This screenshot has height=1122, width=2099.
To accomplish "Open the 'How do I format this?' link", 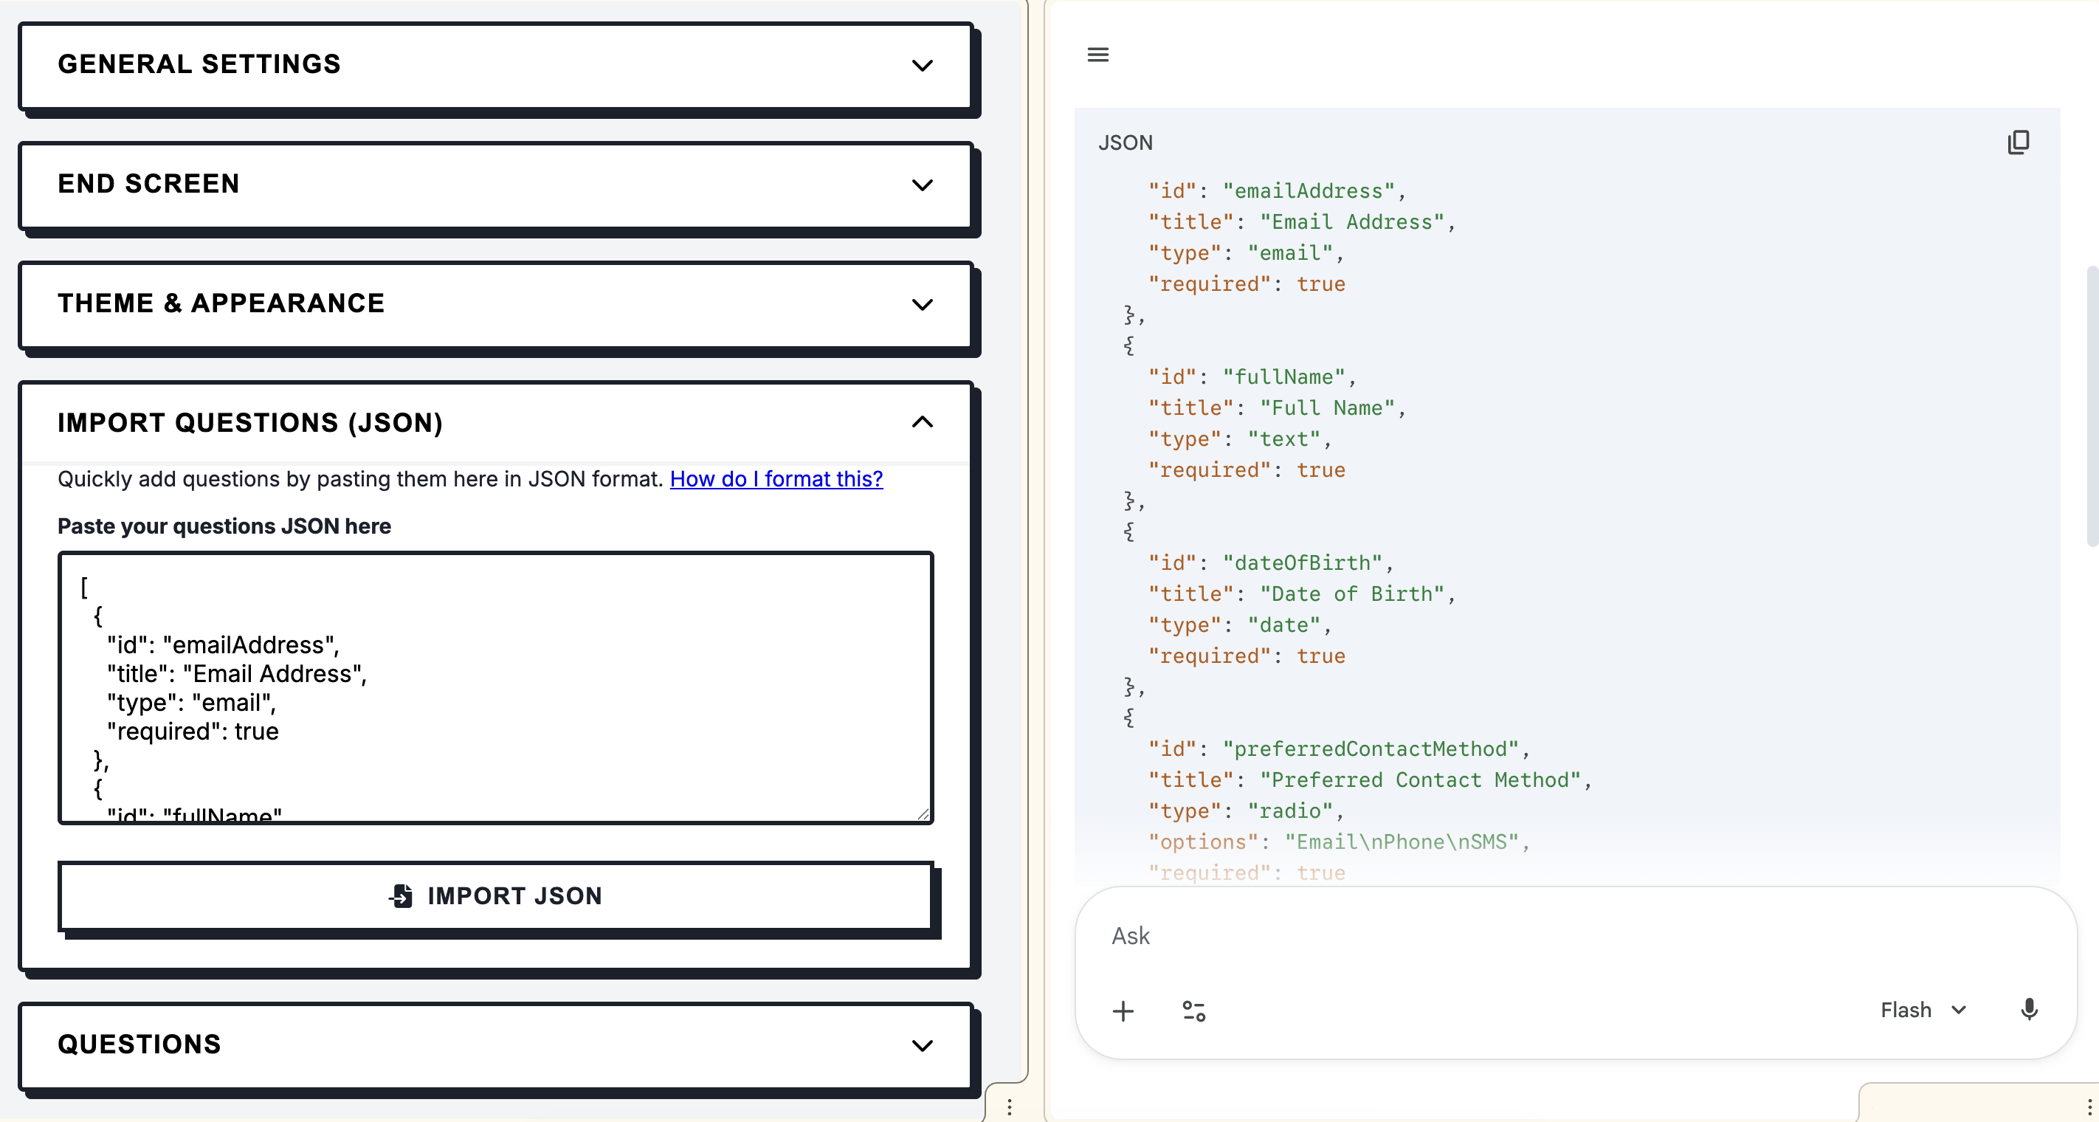I will click(776, 479).
